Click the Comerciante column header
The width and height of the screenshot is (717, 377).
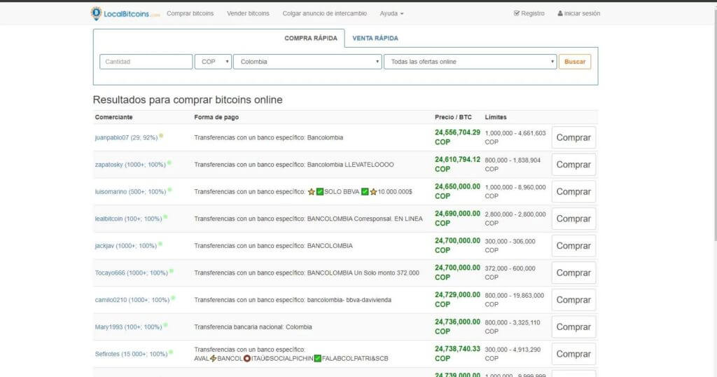pos(114,117)
